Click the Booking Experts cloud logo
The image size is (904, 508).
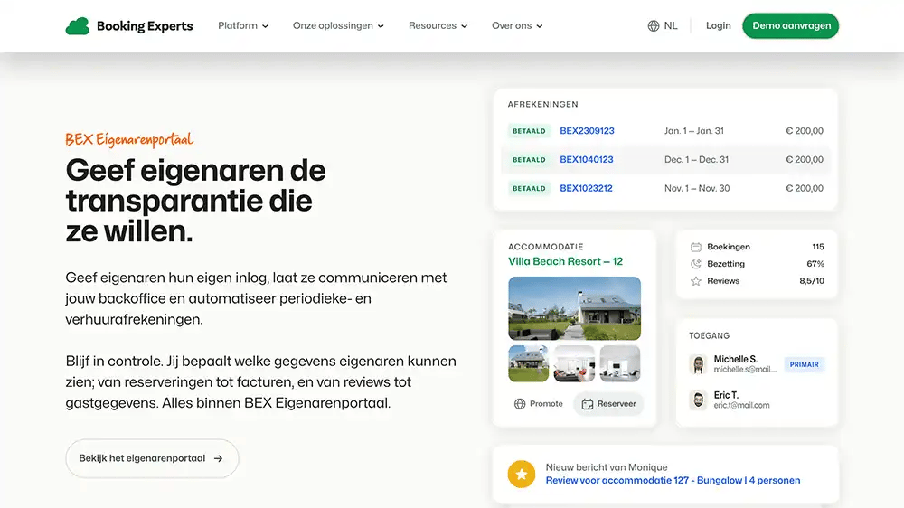(77, 26)
